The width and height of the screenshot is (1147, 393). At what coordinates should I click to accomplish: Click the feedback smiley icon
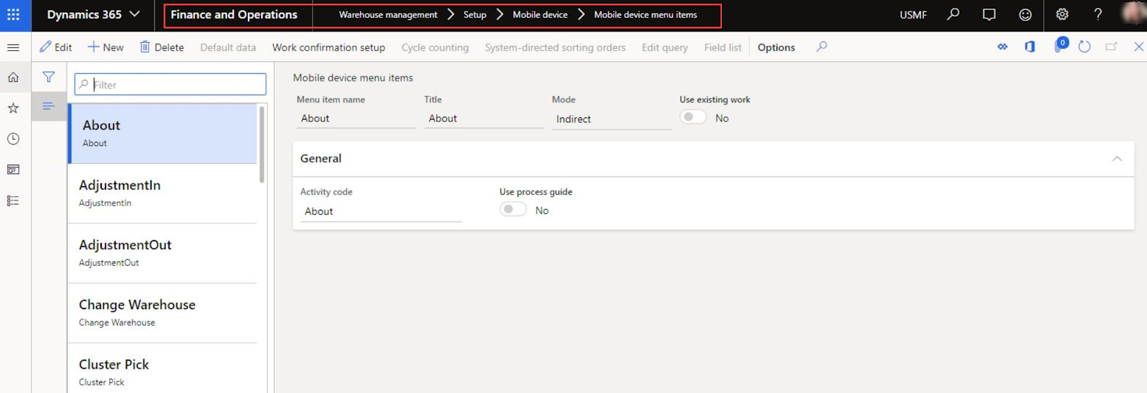[x=1025, y=14]
